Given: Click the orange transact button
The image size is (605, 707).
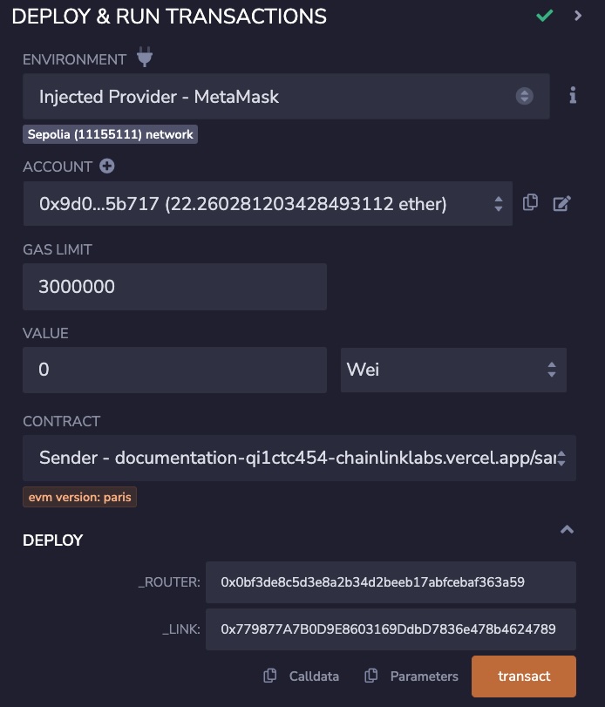Looking at the screenshot, I should pos(524,676).
